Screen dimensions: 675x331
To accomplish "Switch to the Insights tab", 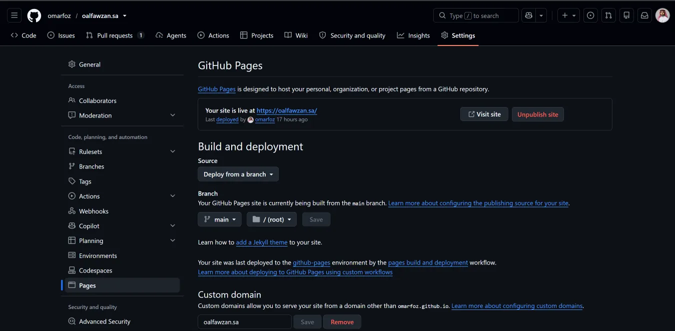I will click(413, 35).
